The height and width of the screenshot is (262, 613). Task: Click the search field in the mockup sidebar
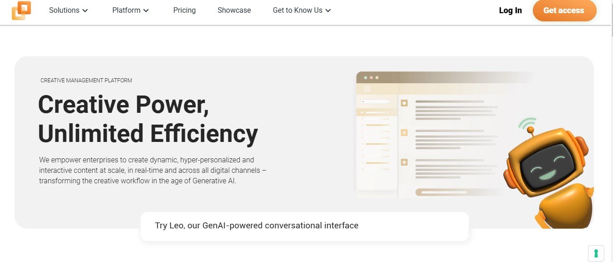point(375,101)
